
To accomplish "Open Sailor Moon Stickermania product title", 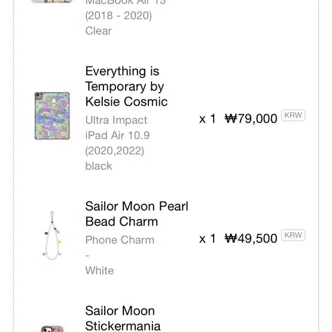I will click(x=123, y=318).
